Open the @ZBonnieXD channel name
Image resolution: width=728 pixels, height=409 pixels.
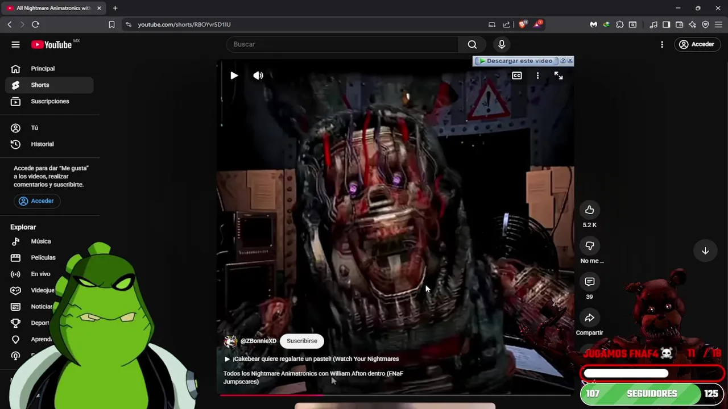point(258,341)
